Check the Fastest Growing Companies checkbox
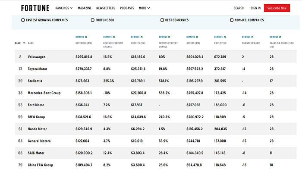Screen dimensions: 302x173 pyautogui.click(x=23, y=20)
